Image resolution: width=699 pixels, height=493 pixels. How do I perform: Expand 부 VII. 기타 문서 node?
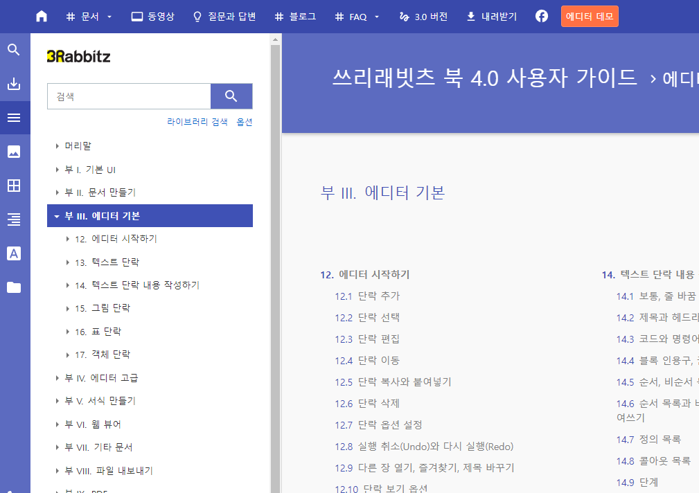click(57, 447)
